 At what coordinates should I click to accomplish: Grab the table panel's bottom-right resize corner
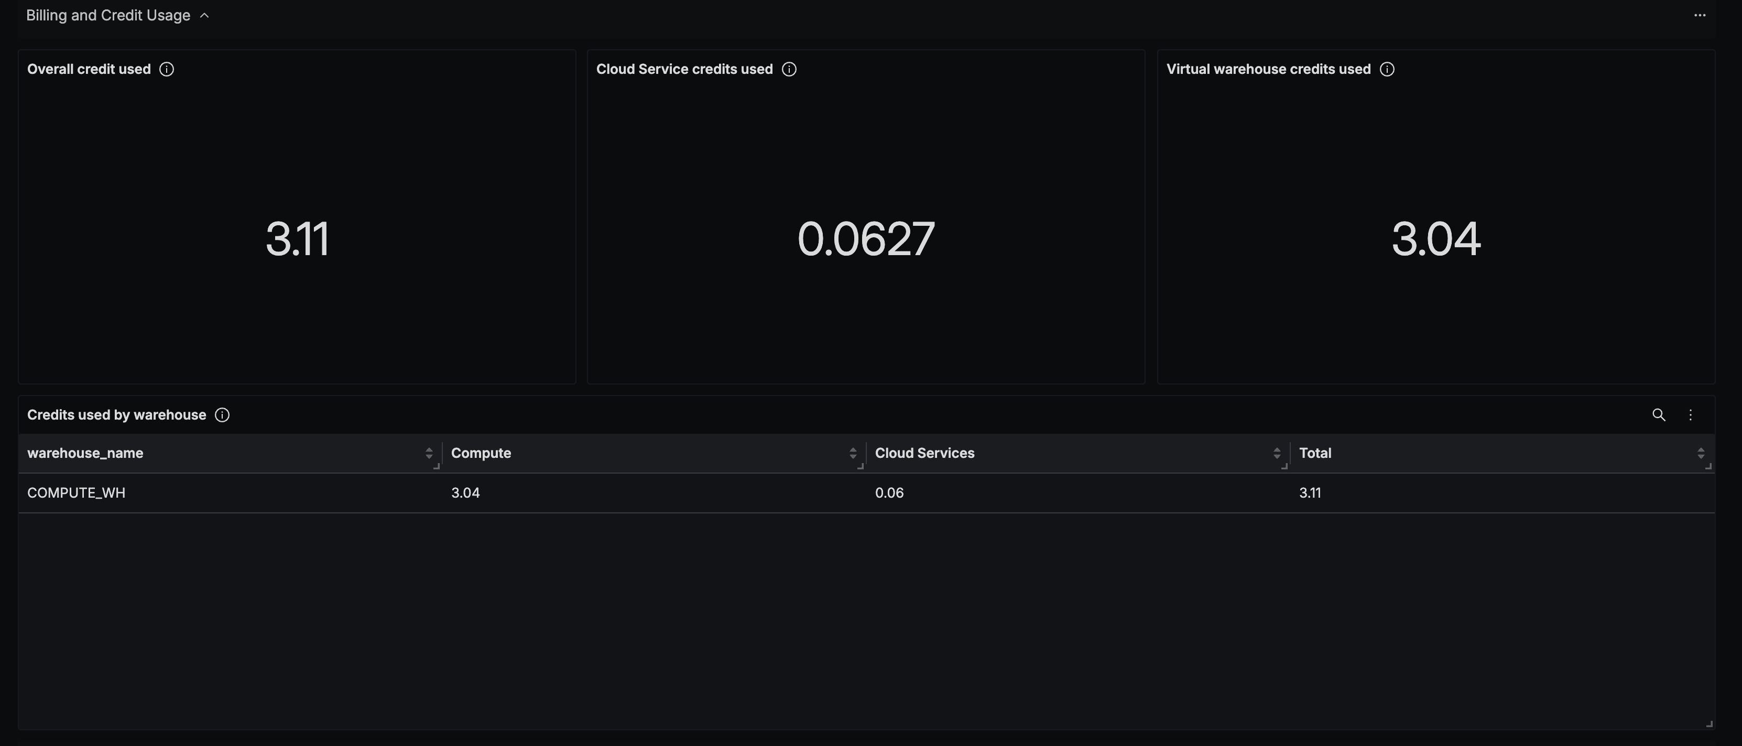1709,723
